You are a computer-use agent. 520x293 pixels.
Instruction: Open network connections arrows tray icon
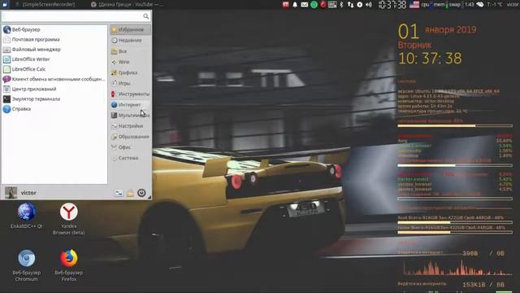[350, 4]
